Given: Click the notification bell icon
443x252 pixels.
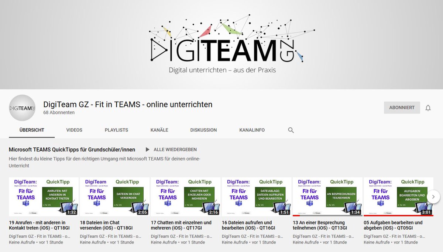Looking at the screenshot, I should pos(428,108).
